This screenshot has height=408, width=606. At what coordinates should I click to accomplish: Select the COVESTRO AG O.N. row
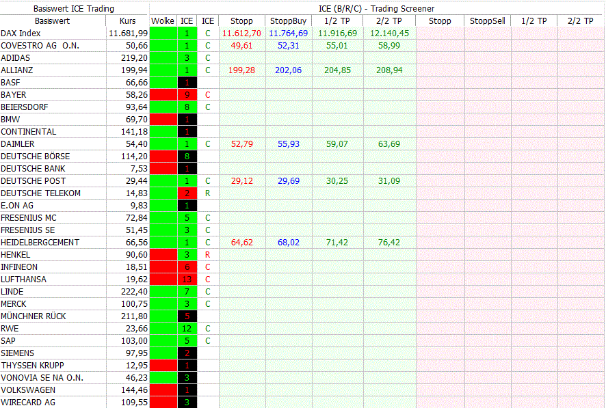40,46
